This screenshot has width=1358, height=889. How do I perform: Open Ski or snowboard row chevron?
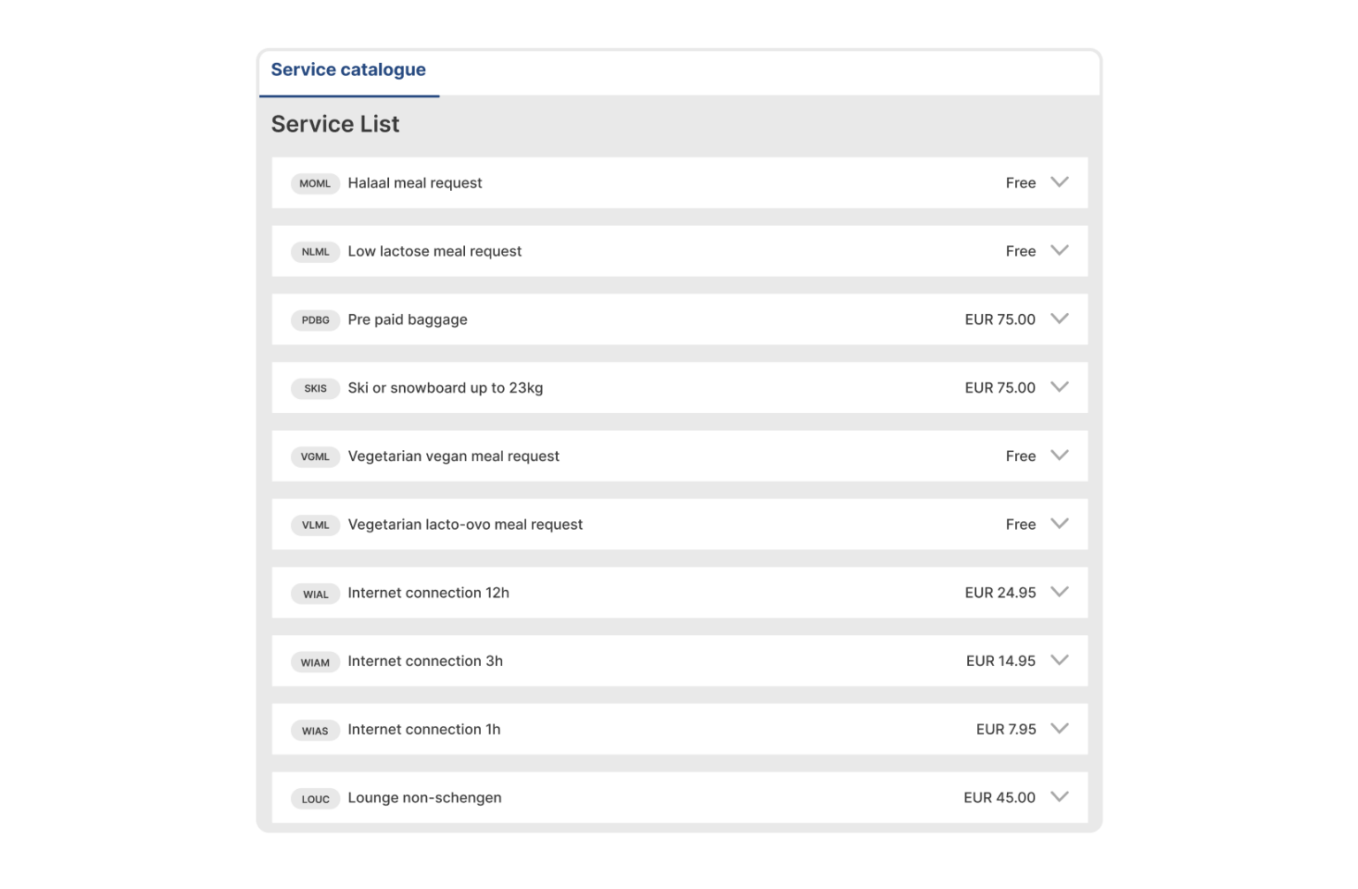pos(1059,387)
